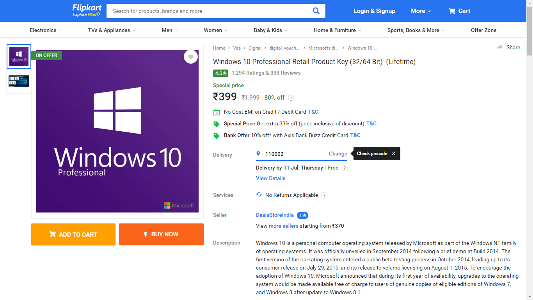
Task: Open View Details delivery link
Action: (270, 178)
